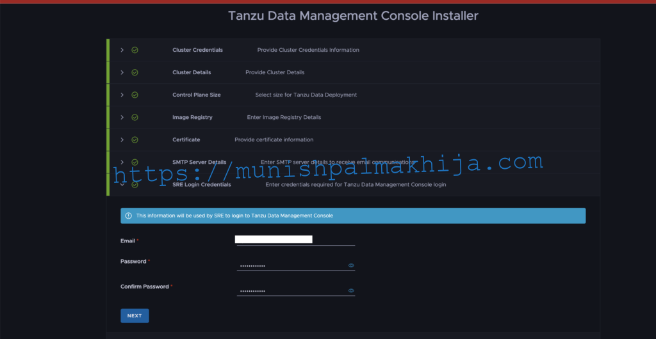Screen dimensions: 656x339
Task: Click SMTP Server Details check icon
Action: 135,162
